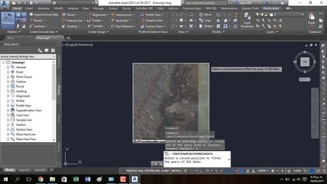Open the 2D Wireframe visual style menu

tap(83, 44)
